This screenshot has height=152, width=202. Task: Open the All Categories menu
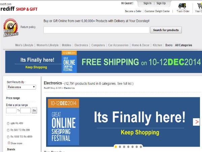click(x=183, y=45)
